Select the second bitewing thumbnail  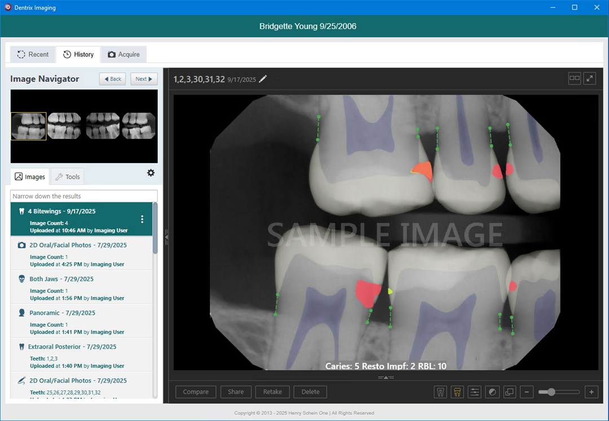65,126
